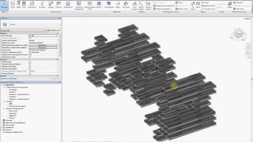Select the Потолок ceiling tool
The image size is (253, 142).
coord(59,5)
